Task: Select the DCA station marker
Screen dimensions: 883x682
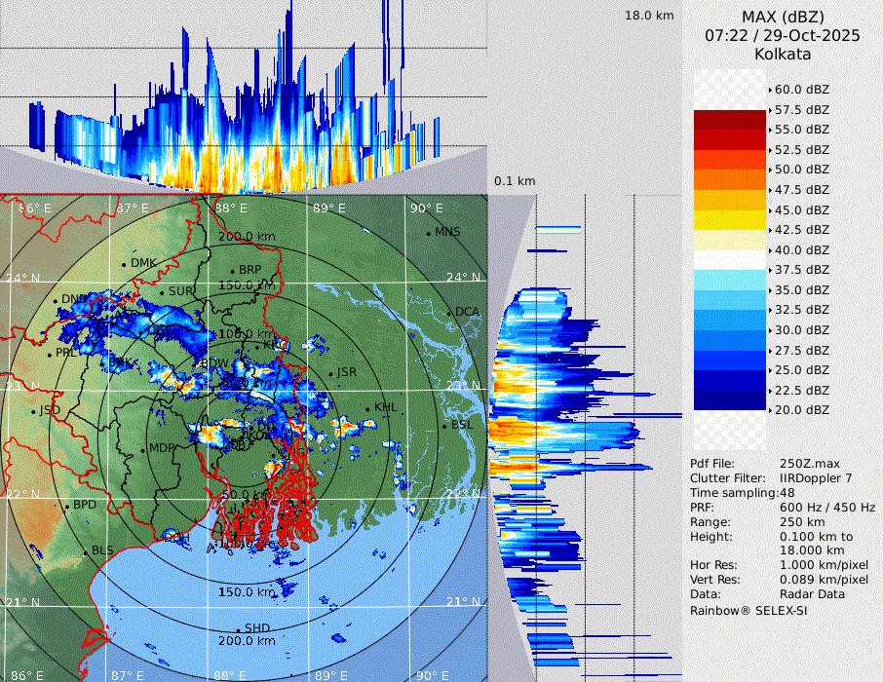Action: pos(449,314)
